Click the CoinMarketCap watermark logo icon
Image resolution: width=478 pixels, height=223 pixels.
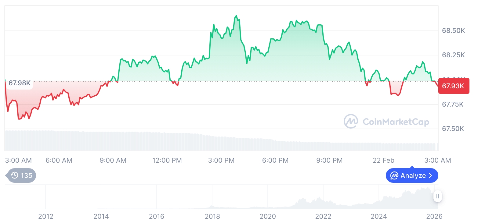[351, 122]
